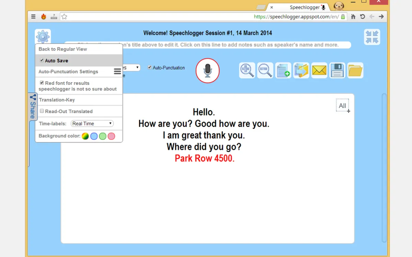Email the transcript via envelope icon
The height and width of the screenshot is (257, 412).
coord(319,71)
